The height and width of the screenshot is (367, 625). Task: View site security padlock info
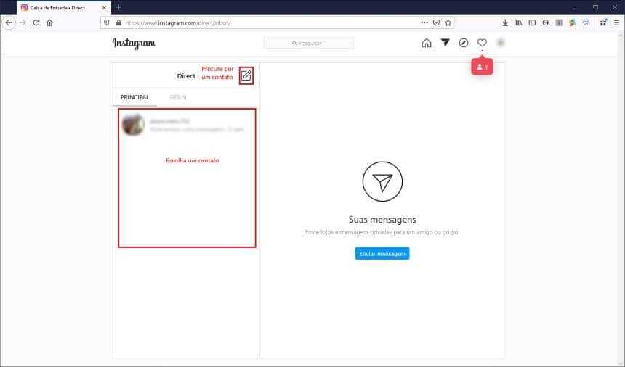click(x=118, y=22)
